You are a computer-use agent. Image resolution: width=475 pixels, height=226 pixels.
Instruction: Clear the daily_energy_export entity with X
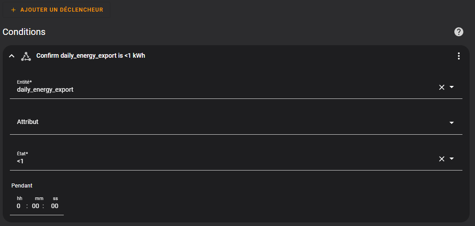click(x=442, y=87)
